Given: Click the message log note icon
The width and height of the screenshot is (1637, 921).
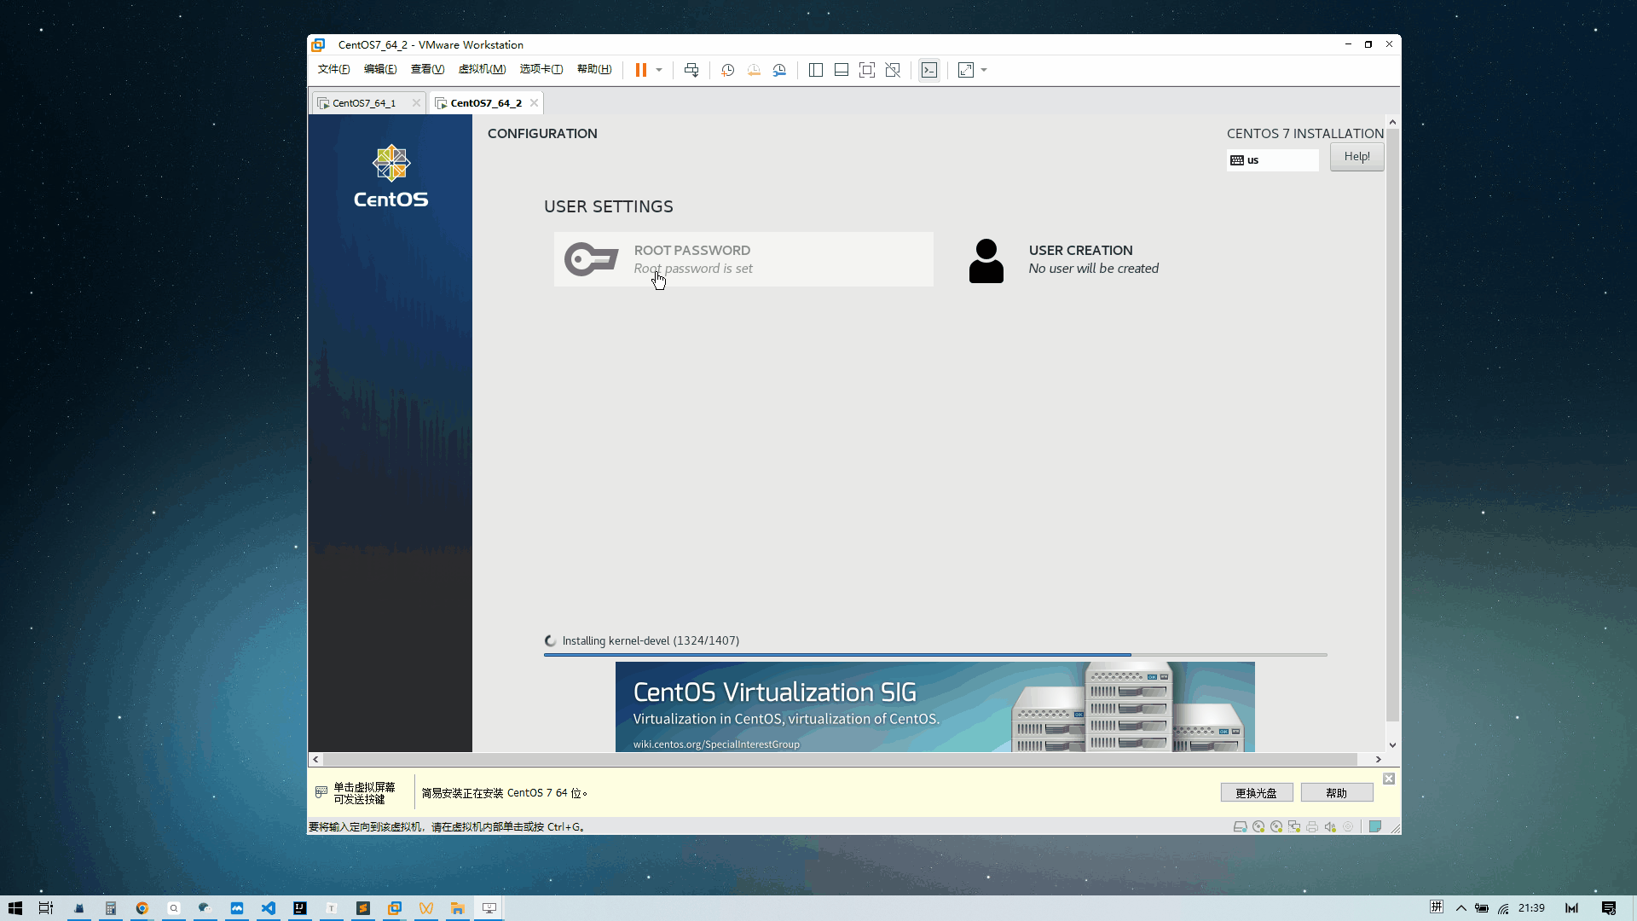Looking at the screenshot, I should tap(1375, 826).
